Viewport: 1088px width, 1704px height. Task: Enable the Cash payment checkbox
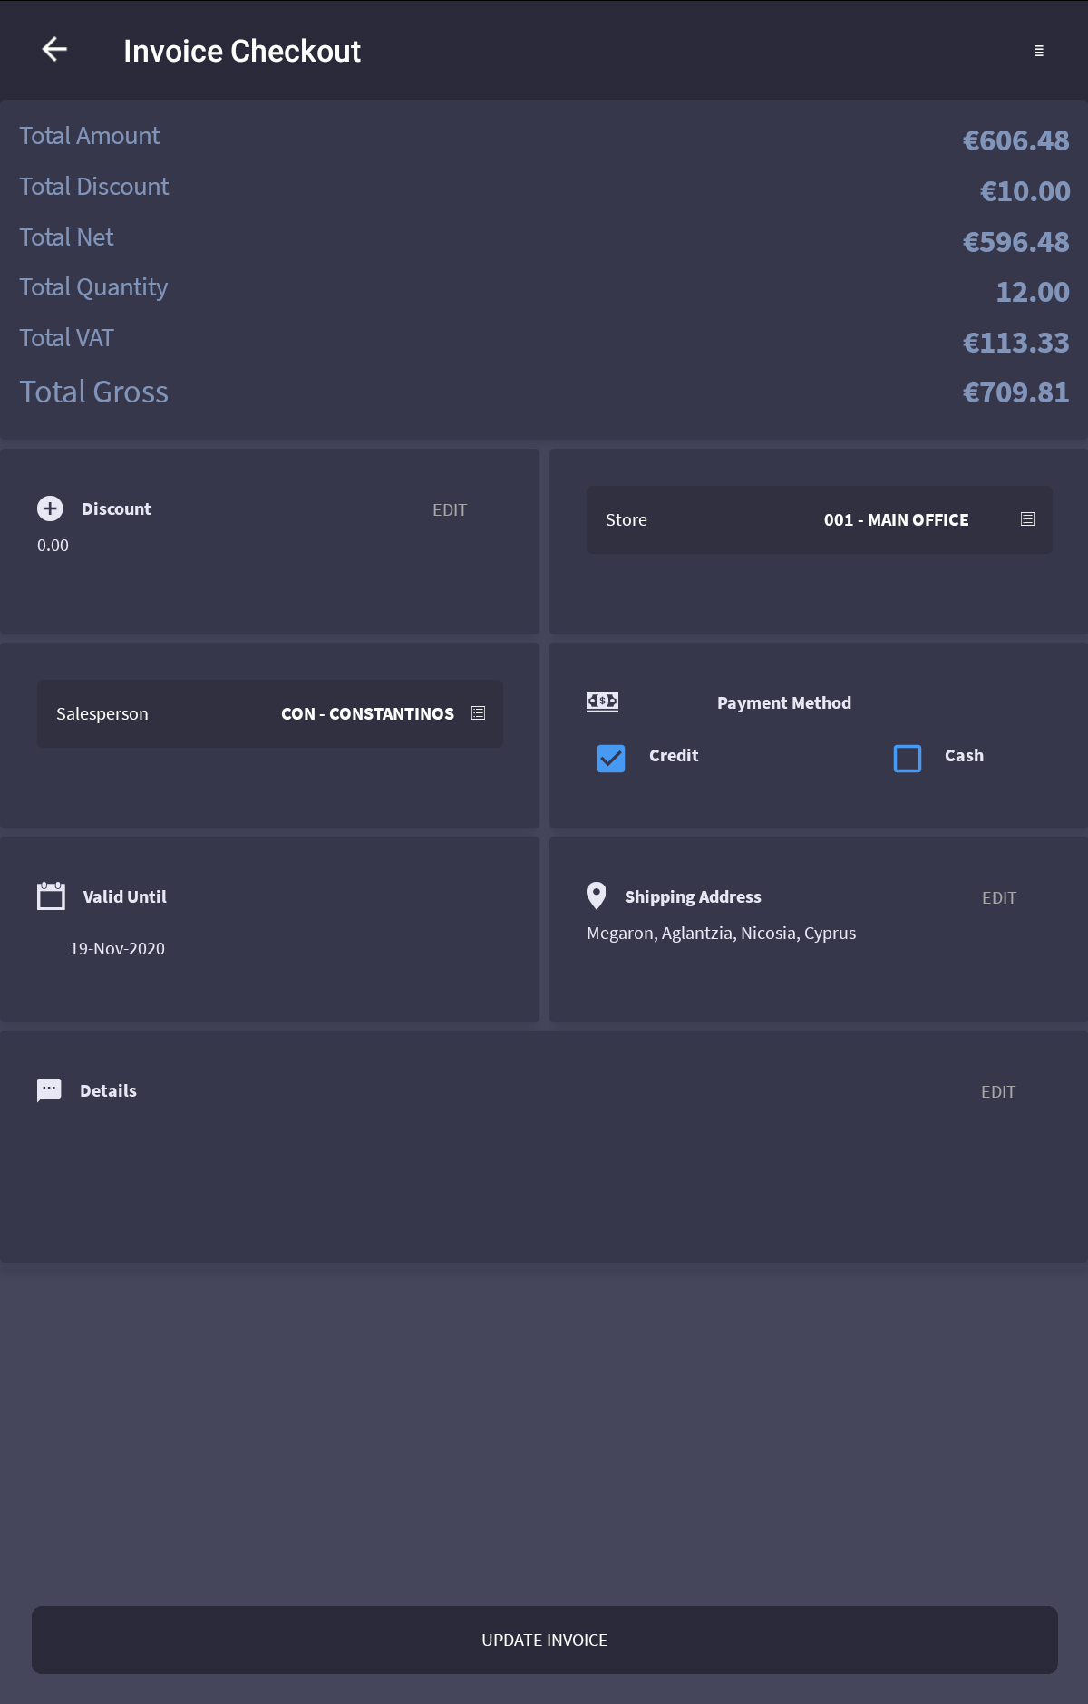pos(907,758)
